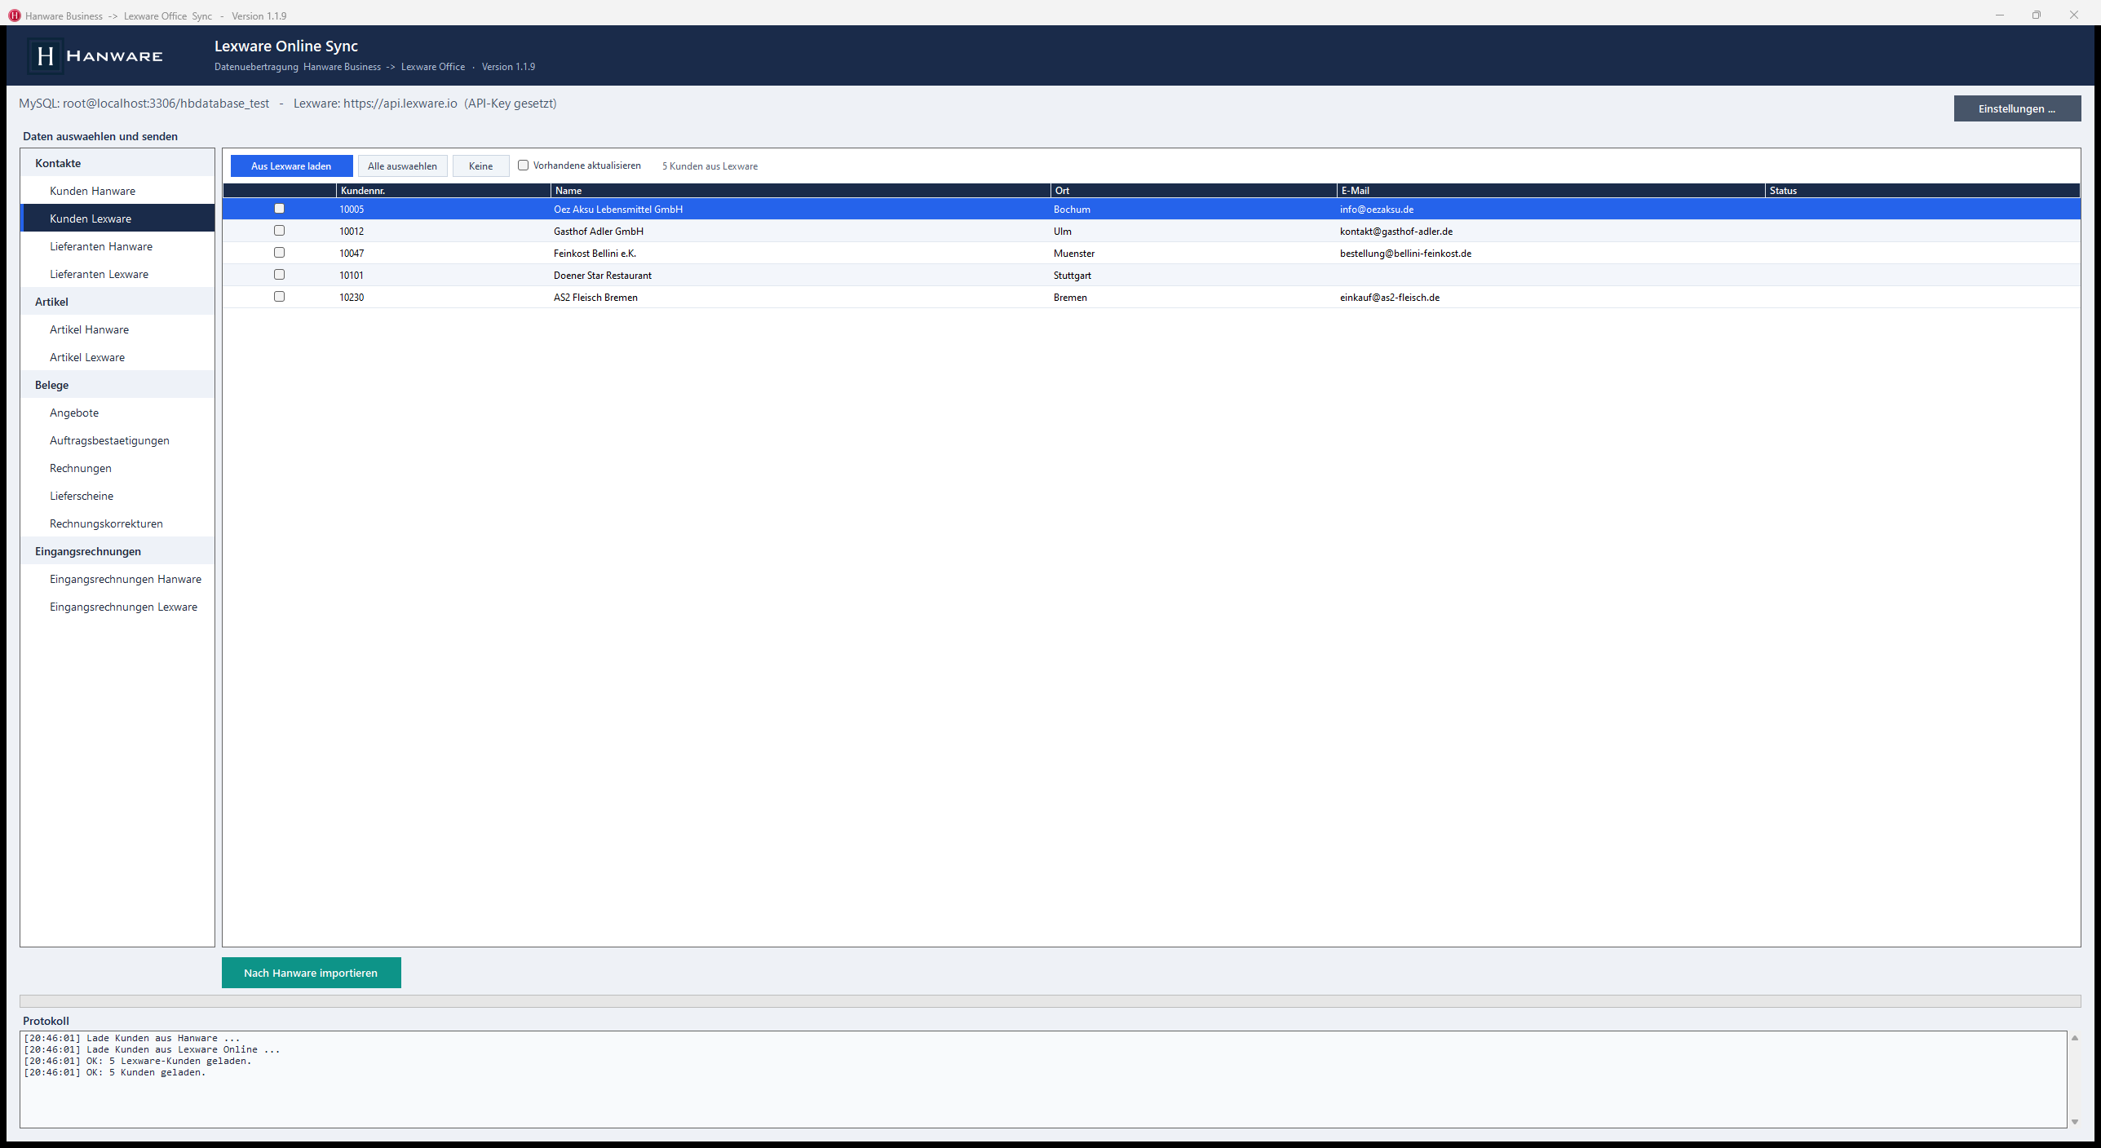The width and height of the screenshot is (2101, 1148).
Task: Open Einstellungen dialog
Action: [2017, 108]
